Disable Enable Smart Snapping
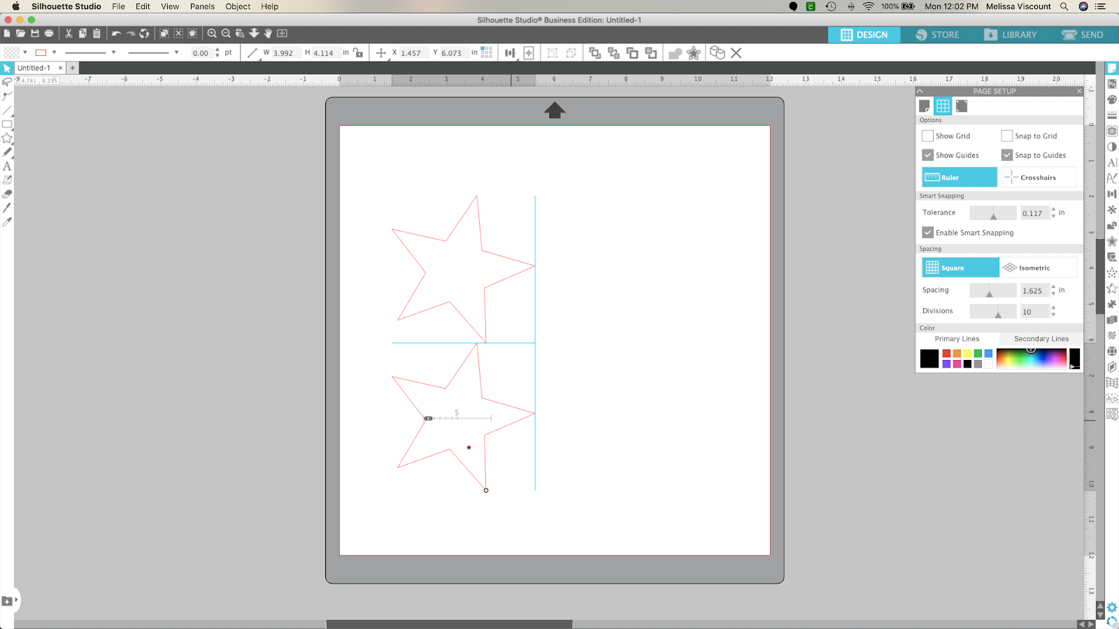 point(927,232)
